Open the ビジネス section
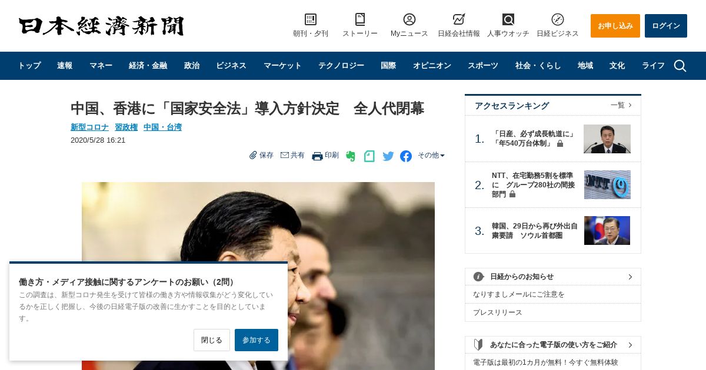 (231, 66)
